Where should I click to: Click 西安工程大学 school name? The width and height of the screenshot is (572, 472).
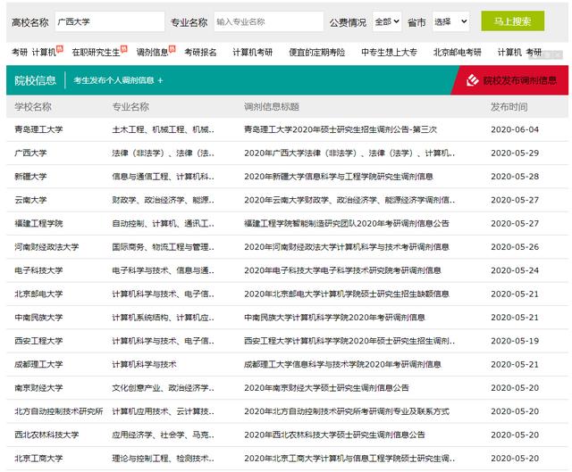tap(38, 341)
